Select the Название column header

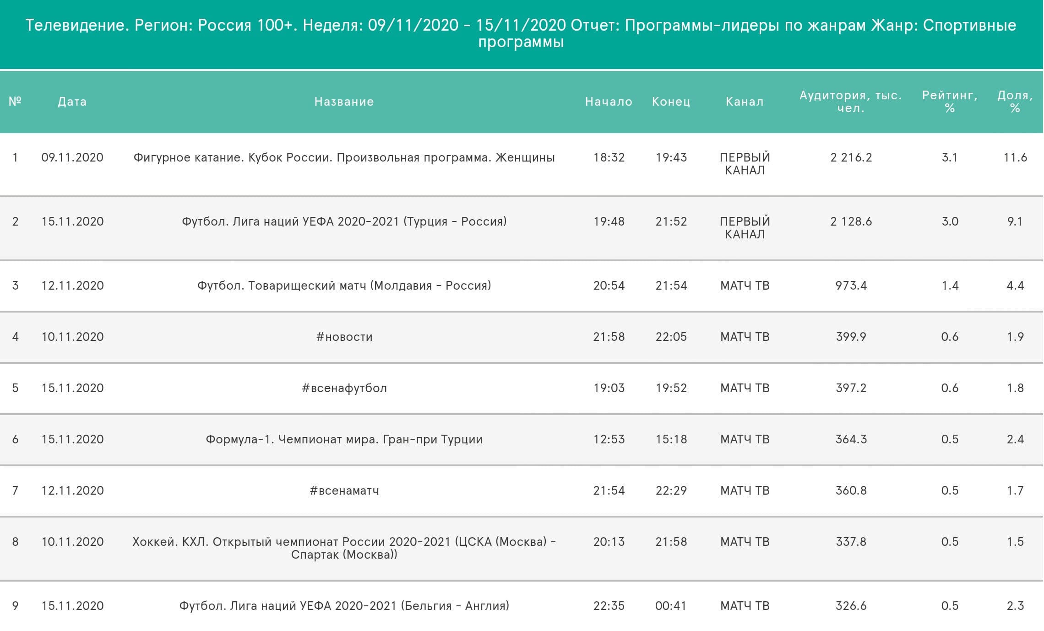tap(344, 102)
